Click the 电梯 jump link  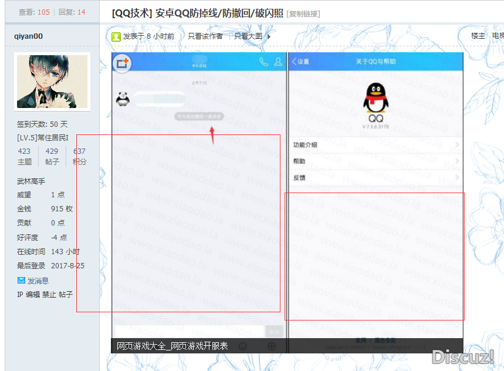[498, 36]
